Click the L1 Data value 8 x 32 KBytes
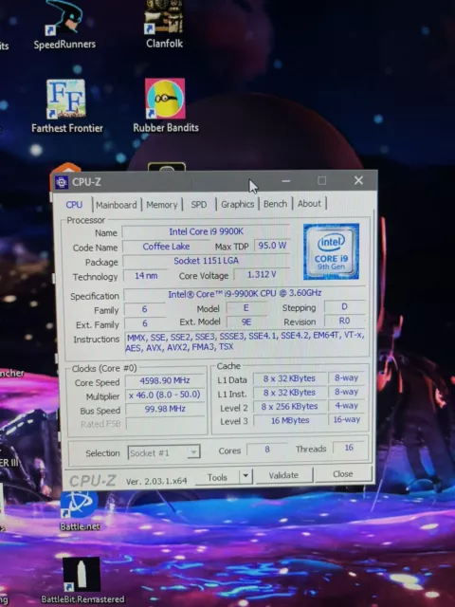 click(289, 378)
